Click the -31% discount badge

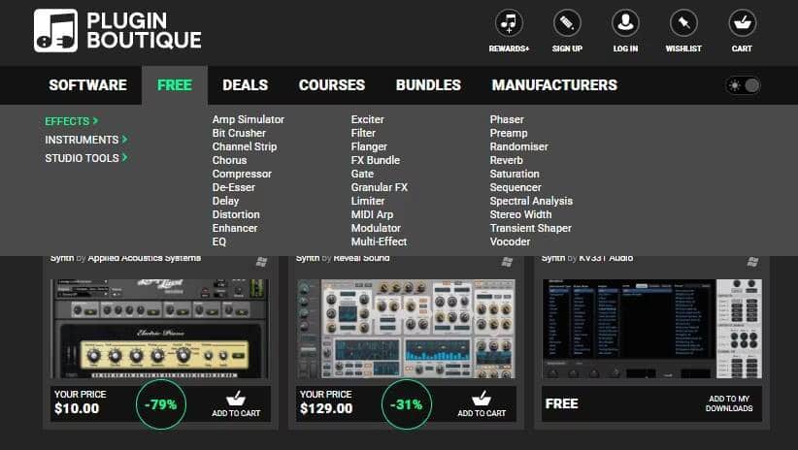tap(406, 404)
